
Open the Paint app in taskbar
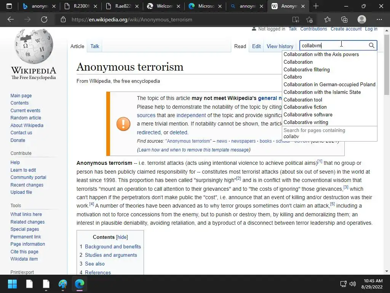[x=63, y=284]
